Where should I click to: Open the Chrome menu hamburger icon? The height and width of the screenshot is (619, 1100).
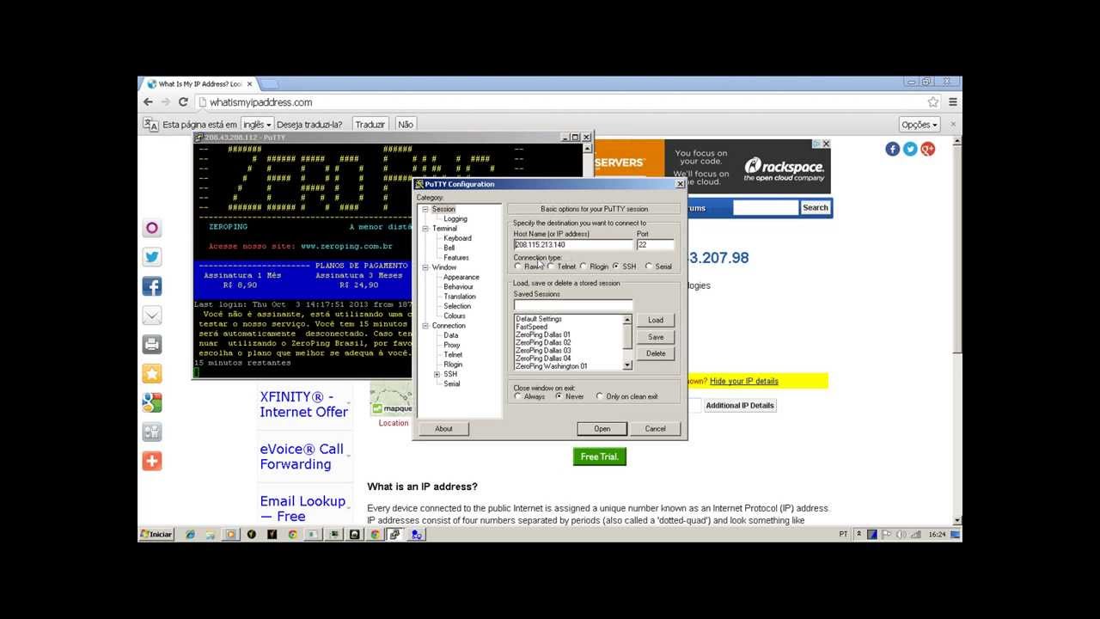952,101
